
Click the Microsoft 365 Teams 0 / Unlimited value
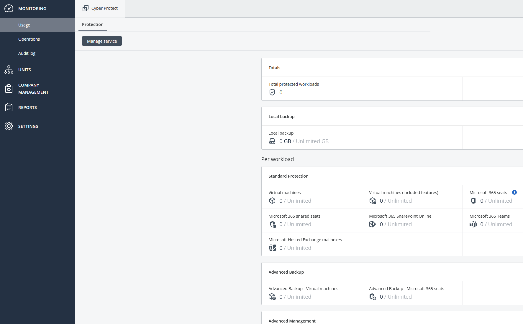click(496, 224)
